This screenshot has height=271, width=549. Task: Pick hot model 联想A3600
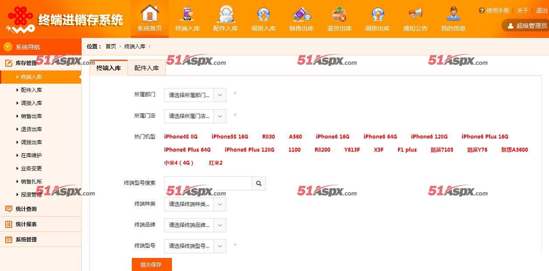coord(515,149)
